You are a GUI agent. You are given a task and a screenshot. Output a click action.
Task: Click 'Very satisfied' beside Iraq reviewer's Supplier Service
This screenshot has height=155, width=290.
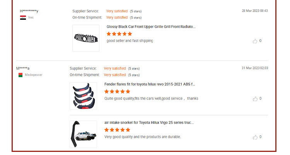[117, 11]
